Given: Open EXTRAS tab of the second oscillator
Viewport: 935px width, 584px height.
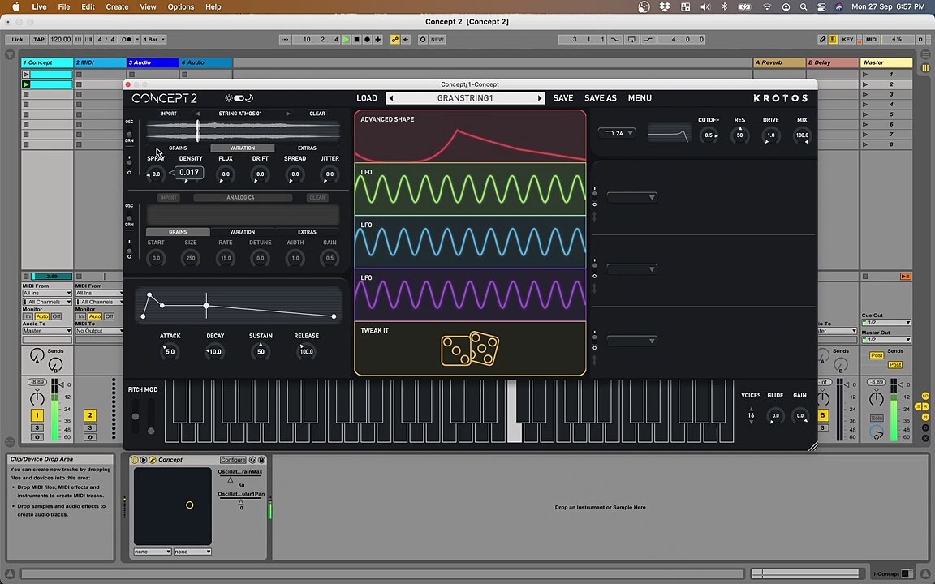Looking at the screenshot, I should (307, 232).
